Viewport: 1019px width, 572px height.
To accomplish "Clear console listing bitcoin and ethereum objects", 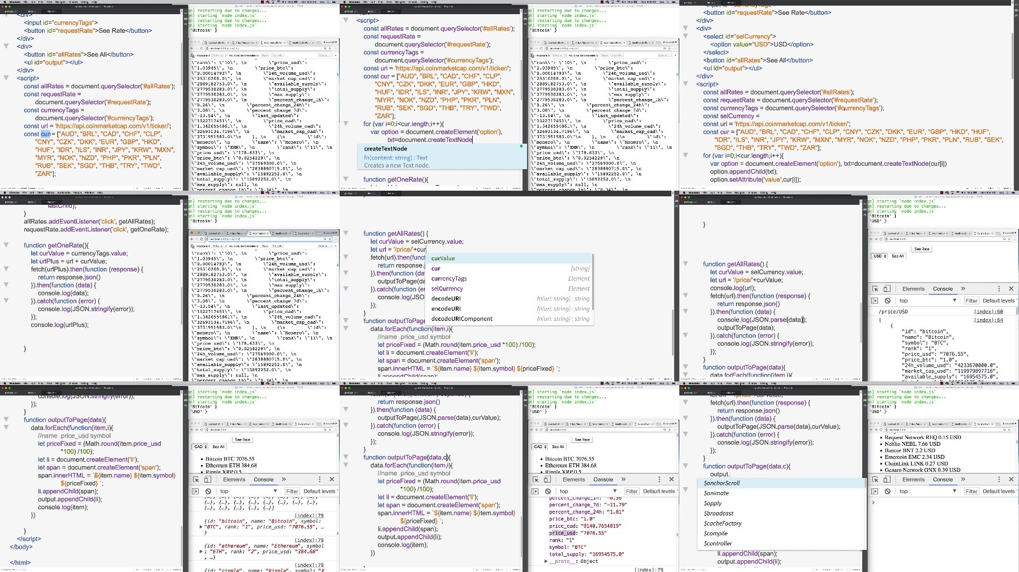I will click(208, 491).
